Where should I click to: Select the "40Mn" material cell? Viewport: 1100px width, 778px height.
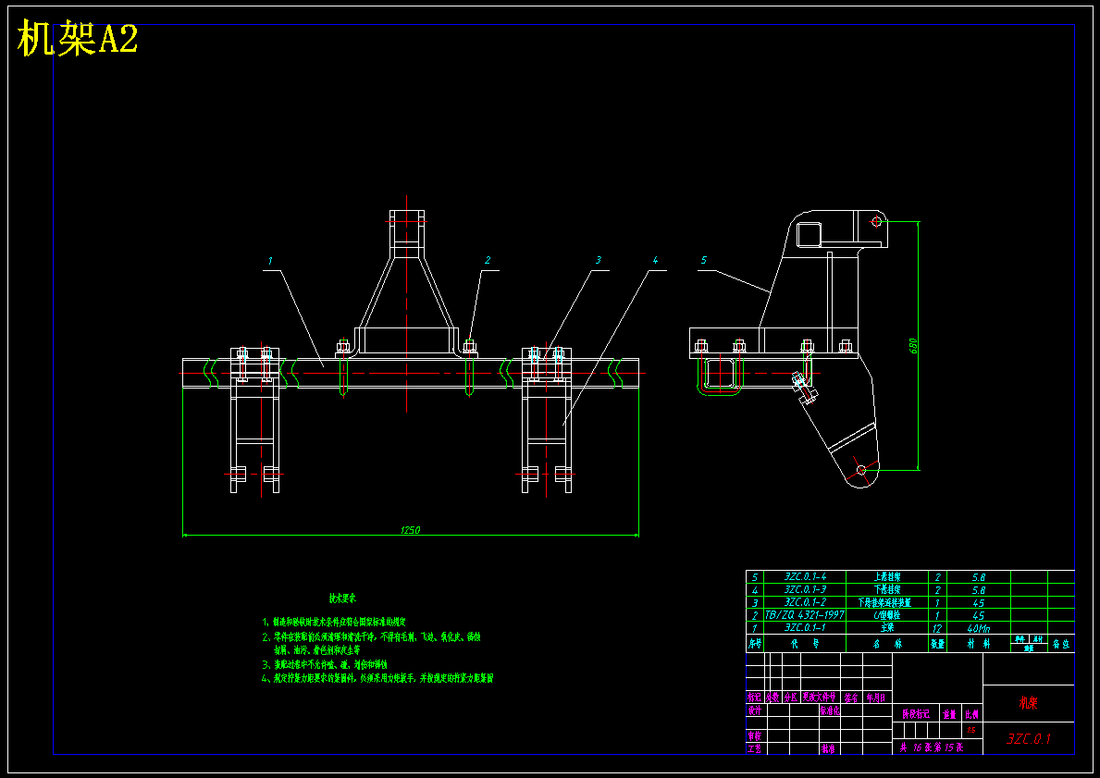click(979, 628)
